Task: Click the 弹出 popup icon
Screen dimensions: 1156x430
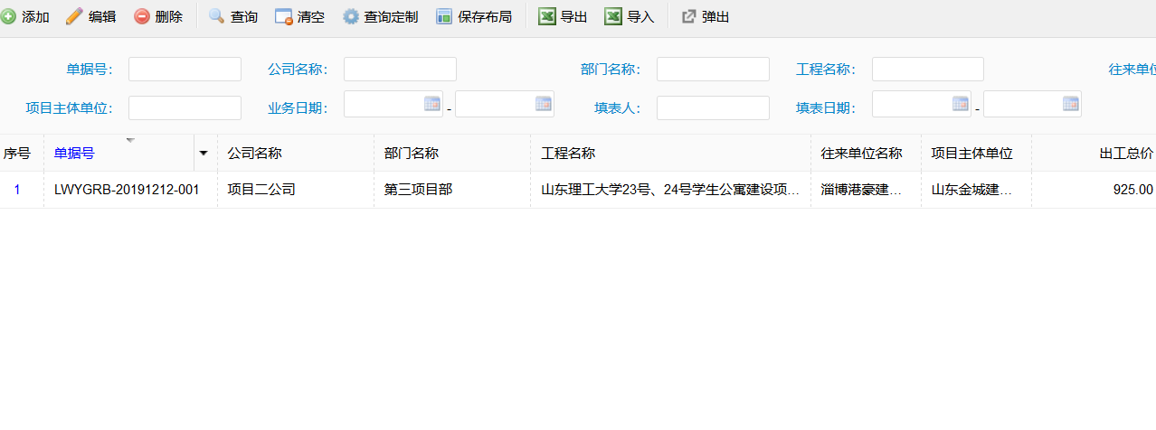Action: coord(688,16)
